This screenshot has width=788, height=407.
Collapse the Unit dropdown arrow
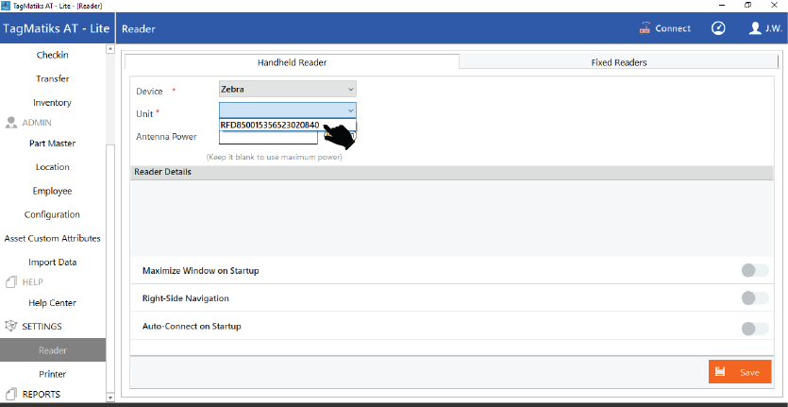[x=350, y=110]
